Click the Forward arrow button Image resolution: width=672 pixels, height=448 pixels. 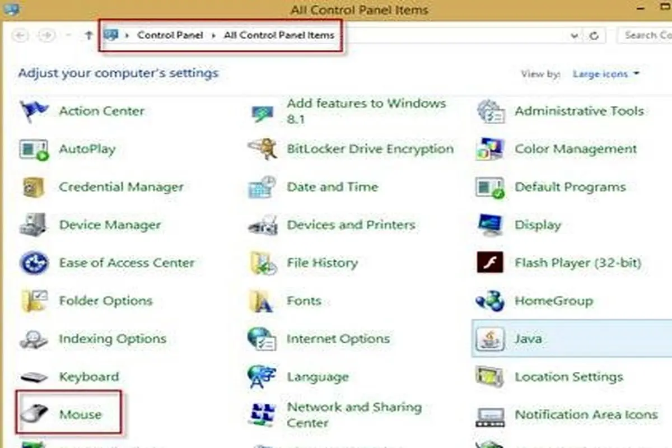[x=46, y=35]
